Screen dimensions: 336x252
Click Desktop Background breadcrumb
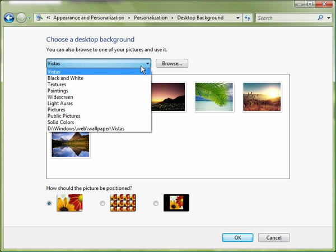(200, 17)
